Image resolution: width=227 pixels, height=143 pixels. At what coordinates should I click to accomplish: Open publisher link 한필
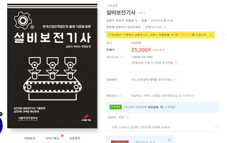coord(144,20)
